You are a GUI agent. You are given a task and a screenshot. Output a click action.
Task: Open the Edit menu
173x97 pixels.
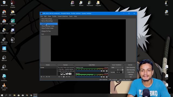click(45, 16)
